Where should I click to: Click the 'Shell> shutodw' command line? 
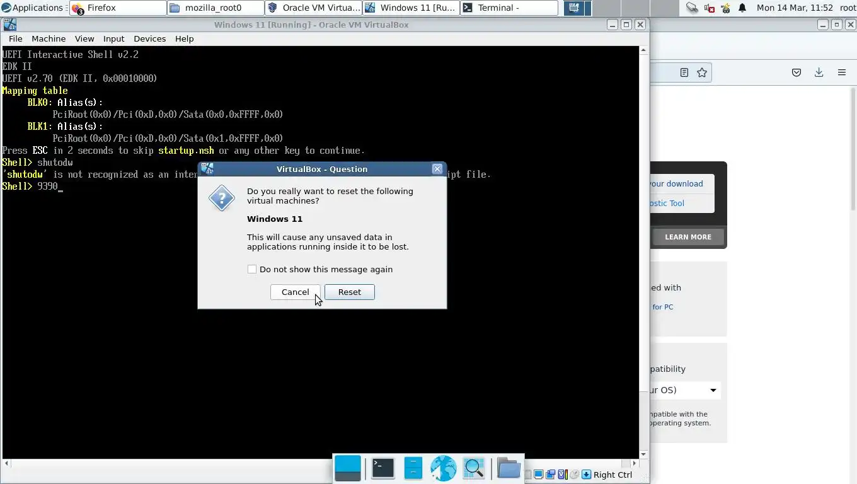(37, 163)
